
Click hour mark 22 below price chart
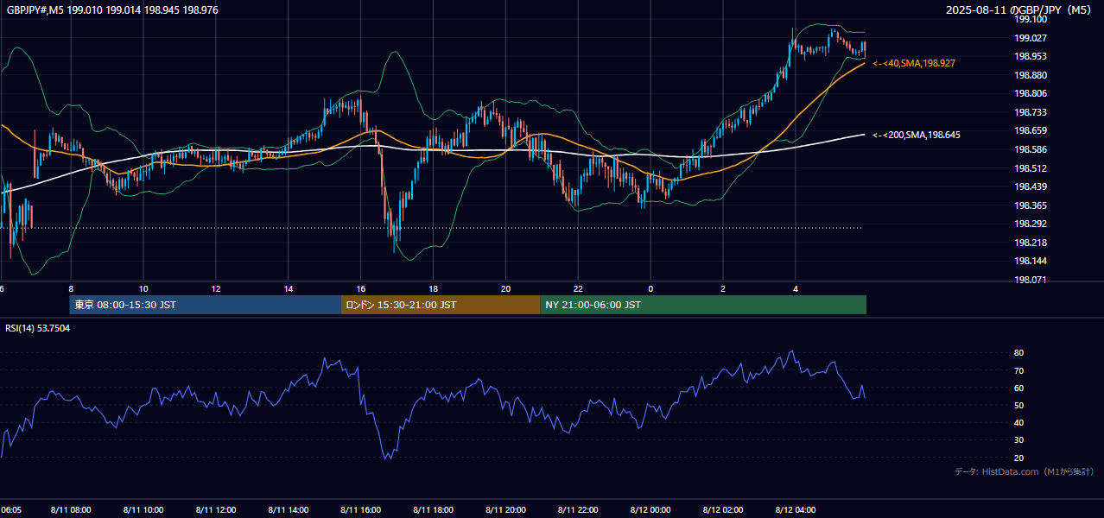tap(579, 288)
